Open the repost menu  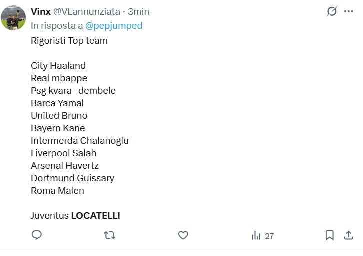109,235
